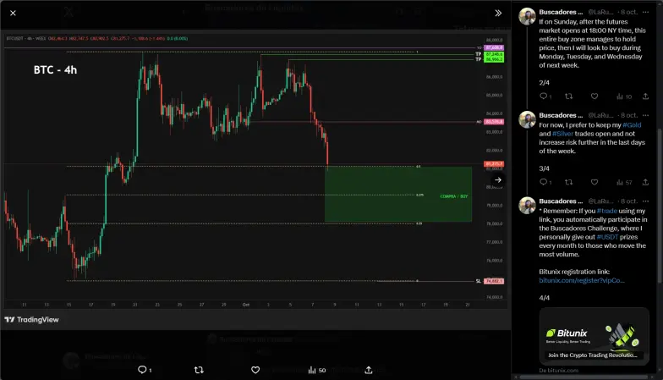Screen dimensions: 663x380
Task: Like the main post under the image
Action: pyautogui.click(x=255, y=370)
